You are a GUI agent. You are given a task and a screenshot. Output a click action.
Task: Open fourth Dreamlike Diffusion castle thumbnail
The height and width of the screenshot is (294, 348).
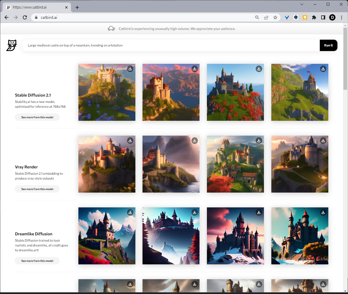pyautogui.click(x=300, y=236)
